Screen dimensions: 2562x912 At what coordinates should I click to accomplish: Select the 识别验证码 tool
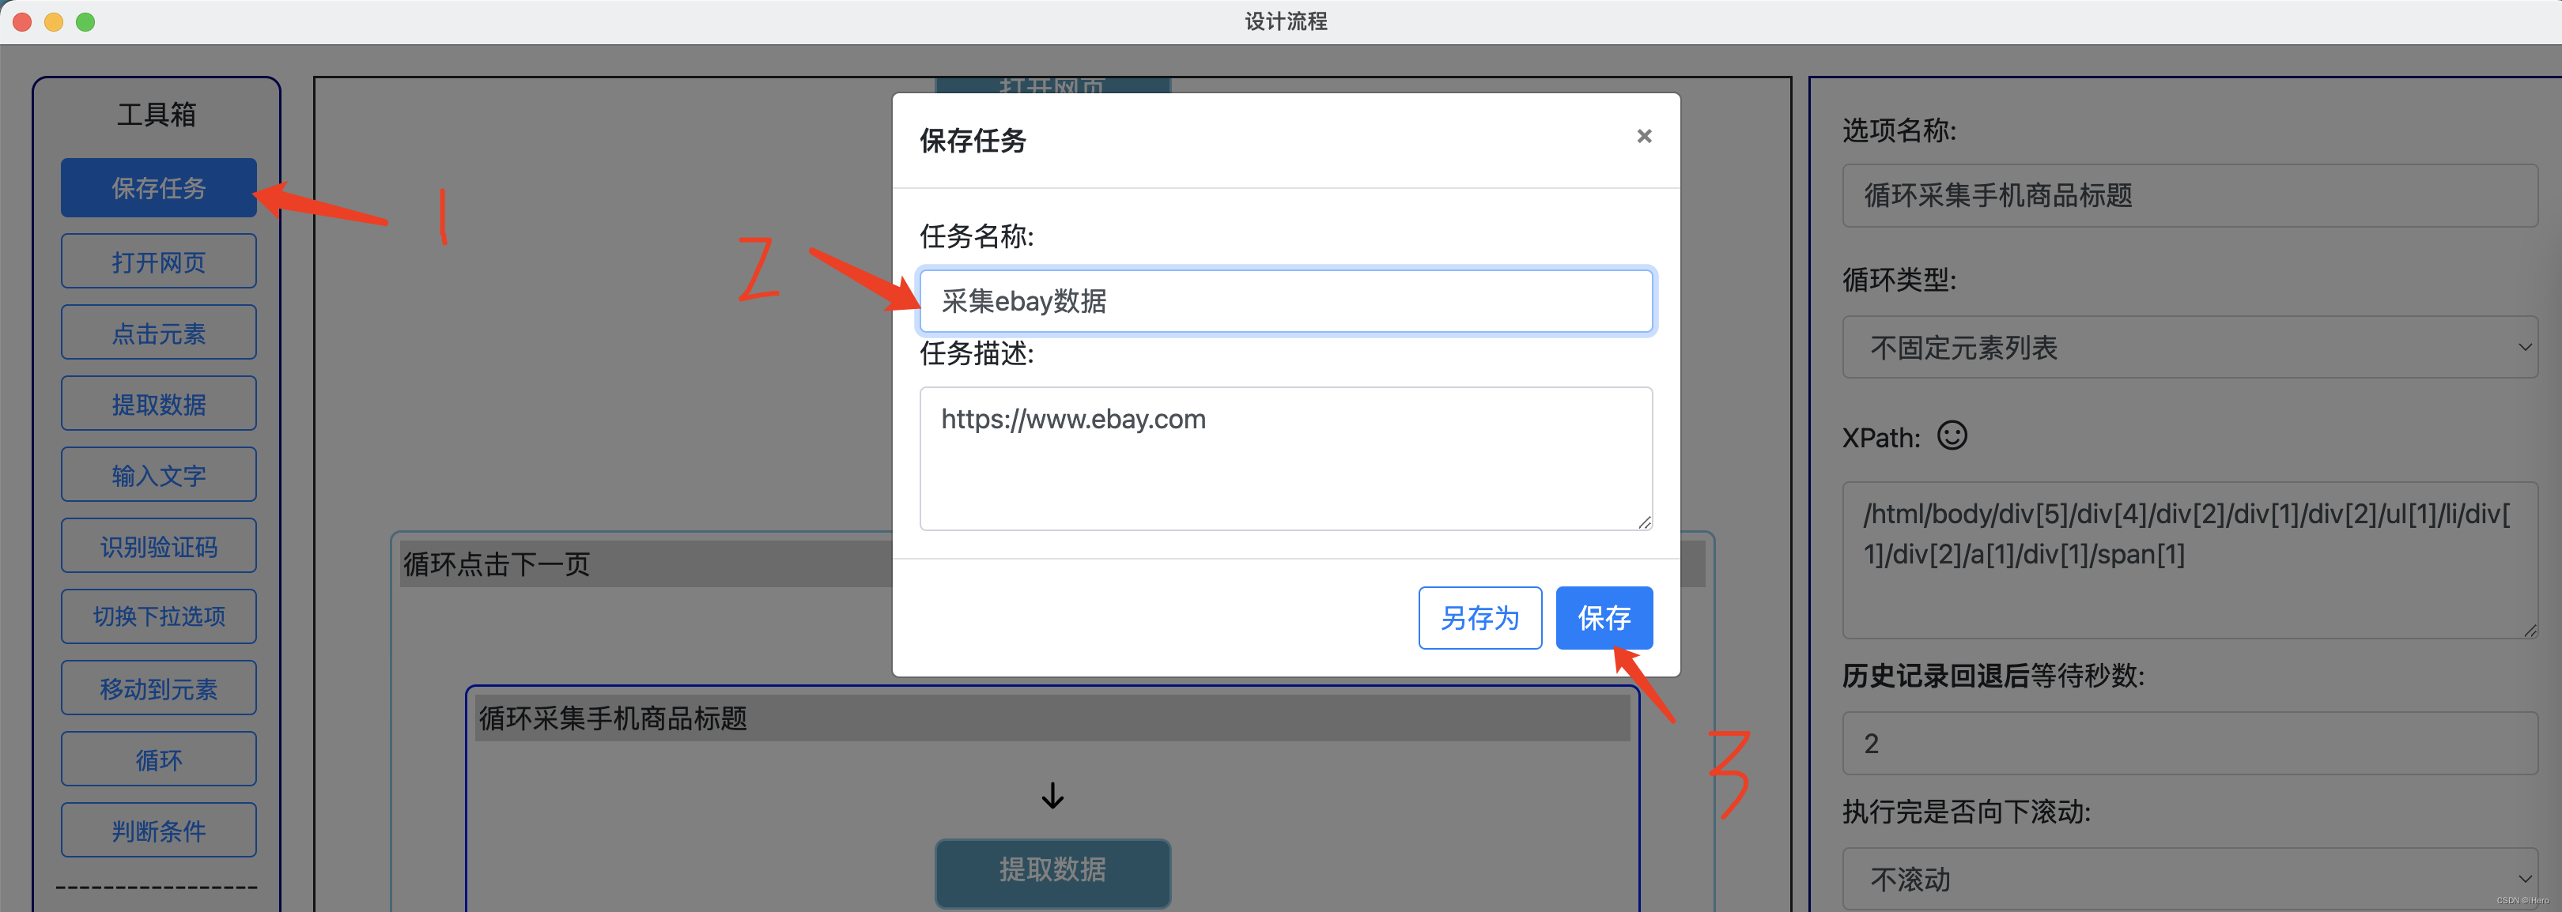pos(158,546)
